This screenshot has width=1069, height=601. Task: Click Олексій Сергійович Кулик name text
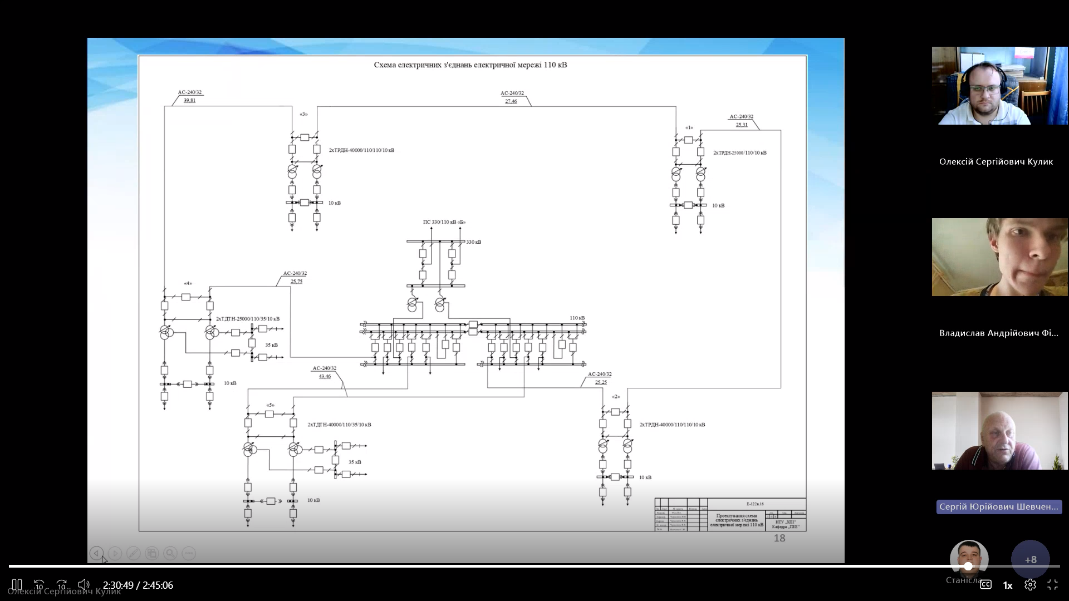(996, 162)
